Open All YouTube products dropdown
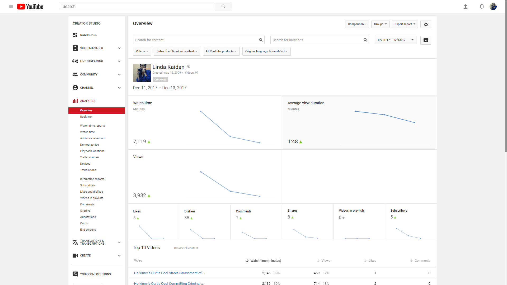 (x=221, y=51)
